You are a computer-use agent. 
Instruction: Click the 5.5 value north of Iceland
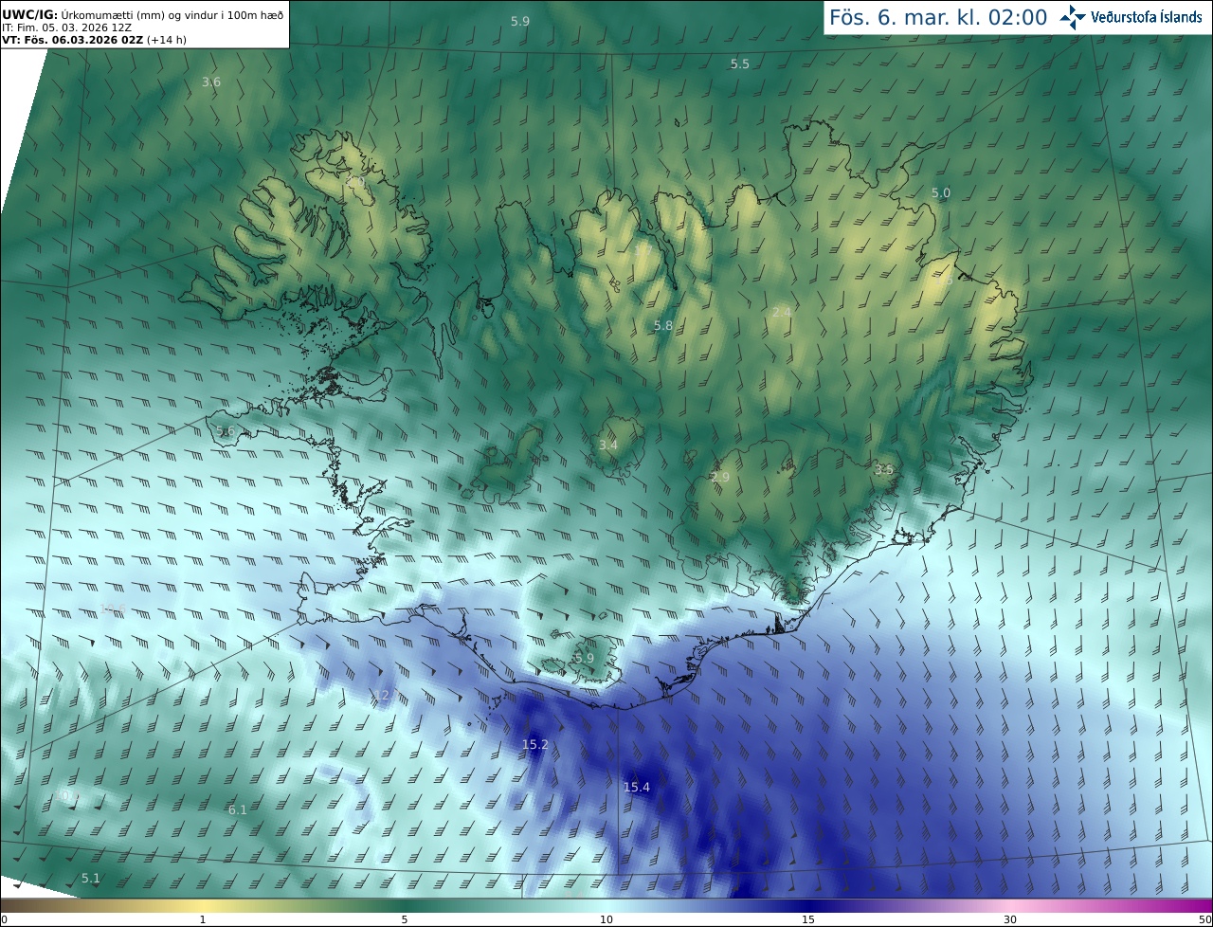[x=740, y=64]
